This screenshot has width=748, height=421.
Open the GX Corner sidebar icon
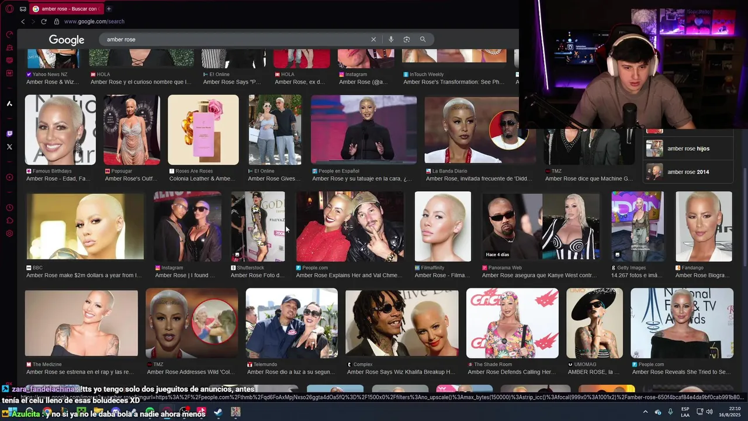click(x=9, y=60)
